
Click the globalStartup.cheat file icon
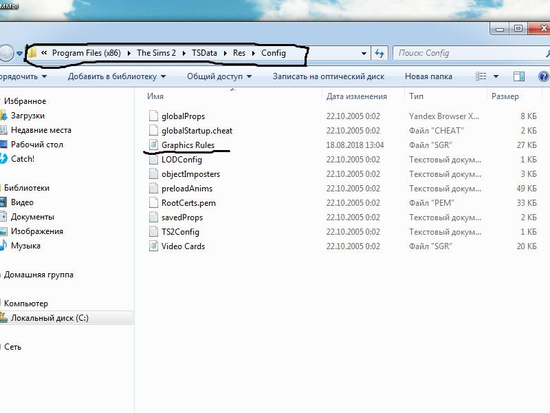[153, 130]
